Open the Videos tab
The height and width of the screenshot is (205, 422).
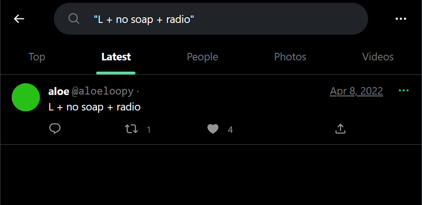(377, 57)
